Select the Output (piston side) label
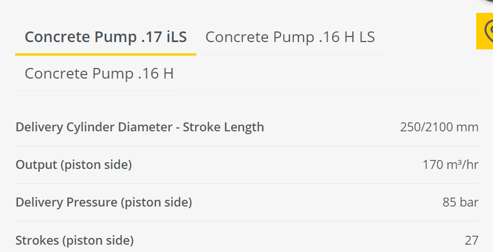 (x=73, y=165)
